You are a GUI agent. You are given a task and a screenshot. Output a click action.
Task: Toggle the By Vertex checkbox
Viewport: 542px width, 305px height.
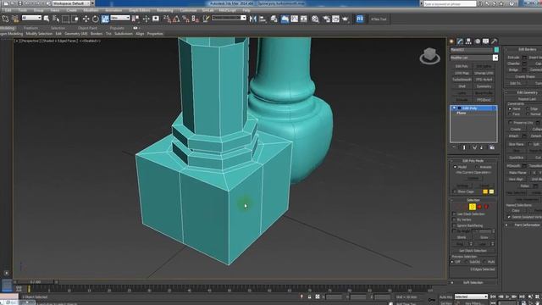(x=454, y=219)
